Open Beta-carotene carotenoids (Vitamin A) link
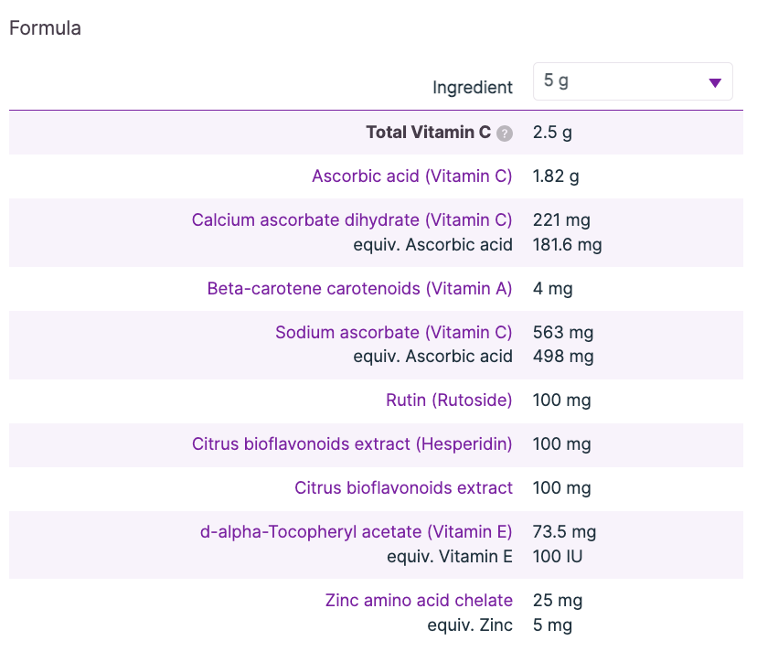Image resolution: width=757 pixels, height=662 pixels. tap(359, 289)
